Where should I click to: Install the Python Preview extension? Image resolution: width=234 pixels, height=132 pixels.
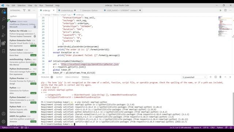[x=33, y=84]
